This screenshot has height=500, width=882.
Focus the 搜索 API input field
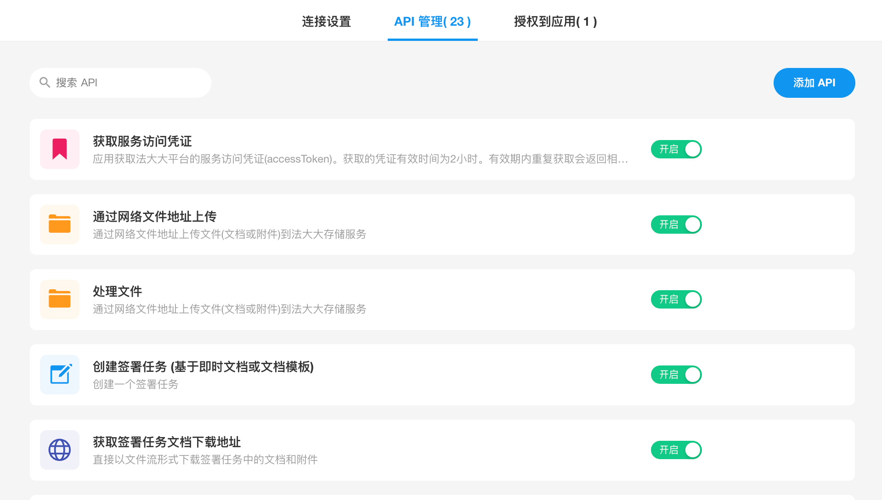129,83
